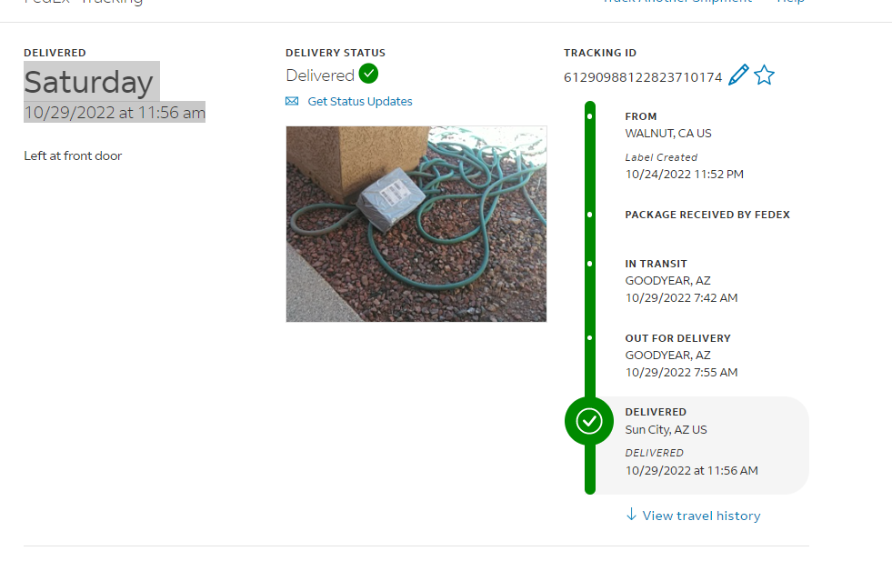Click the tracking ID number

tap(643, 77)
